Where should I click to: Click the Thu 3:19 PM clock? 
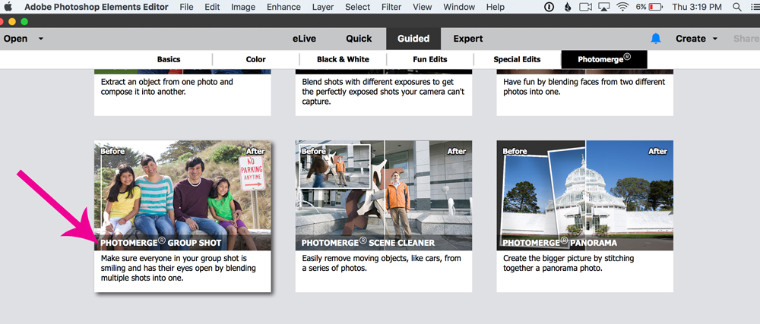(x=696, y=7)
